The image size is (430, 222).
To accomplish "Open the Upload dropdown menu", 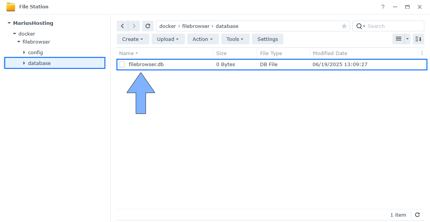I will [168, 39].
